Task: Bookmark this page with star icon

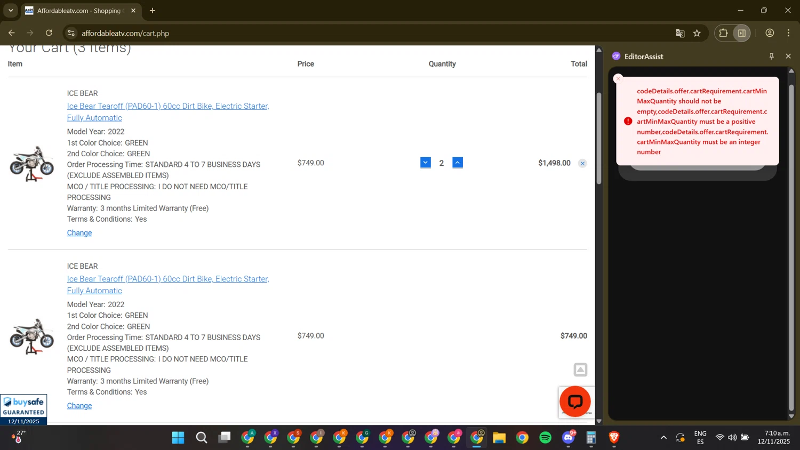Action: (x=697, y=33)
